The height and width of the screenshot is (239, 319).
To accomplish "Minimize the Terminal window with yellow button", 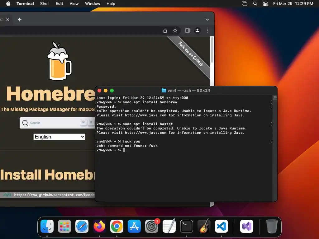I will coord(106,91).
